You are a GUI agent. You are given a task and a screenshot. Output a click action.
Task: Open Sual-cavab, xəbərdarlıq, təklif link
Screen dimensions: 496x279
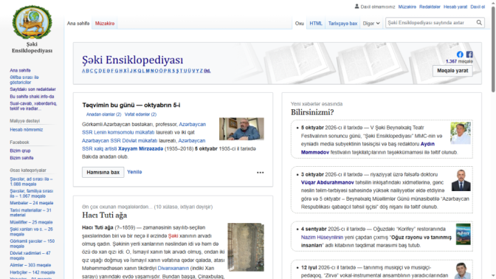coord(33,106)
